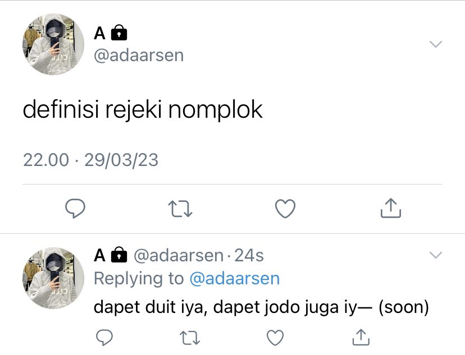Like the 'dapet duit iya' reply tweet

tap(275, 338)
